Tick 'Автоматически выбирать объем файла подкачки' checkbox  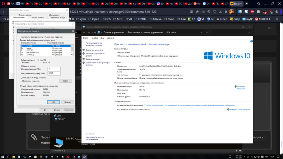tap(21, 37)
